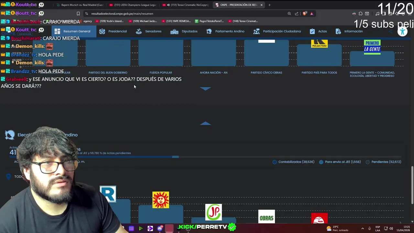Image resolution: width=414 pixels, height=233 pixels.
Task: Click the sun emblem party logo
Action: tap(161, 200)
